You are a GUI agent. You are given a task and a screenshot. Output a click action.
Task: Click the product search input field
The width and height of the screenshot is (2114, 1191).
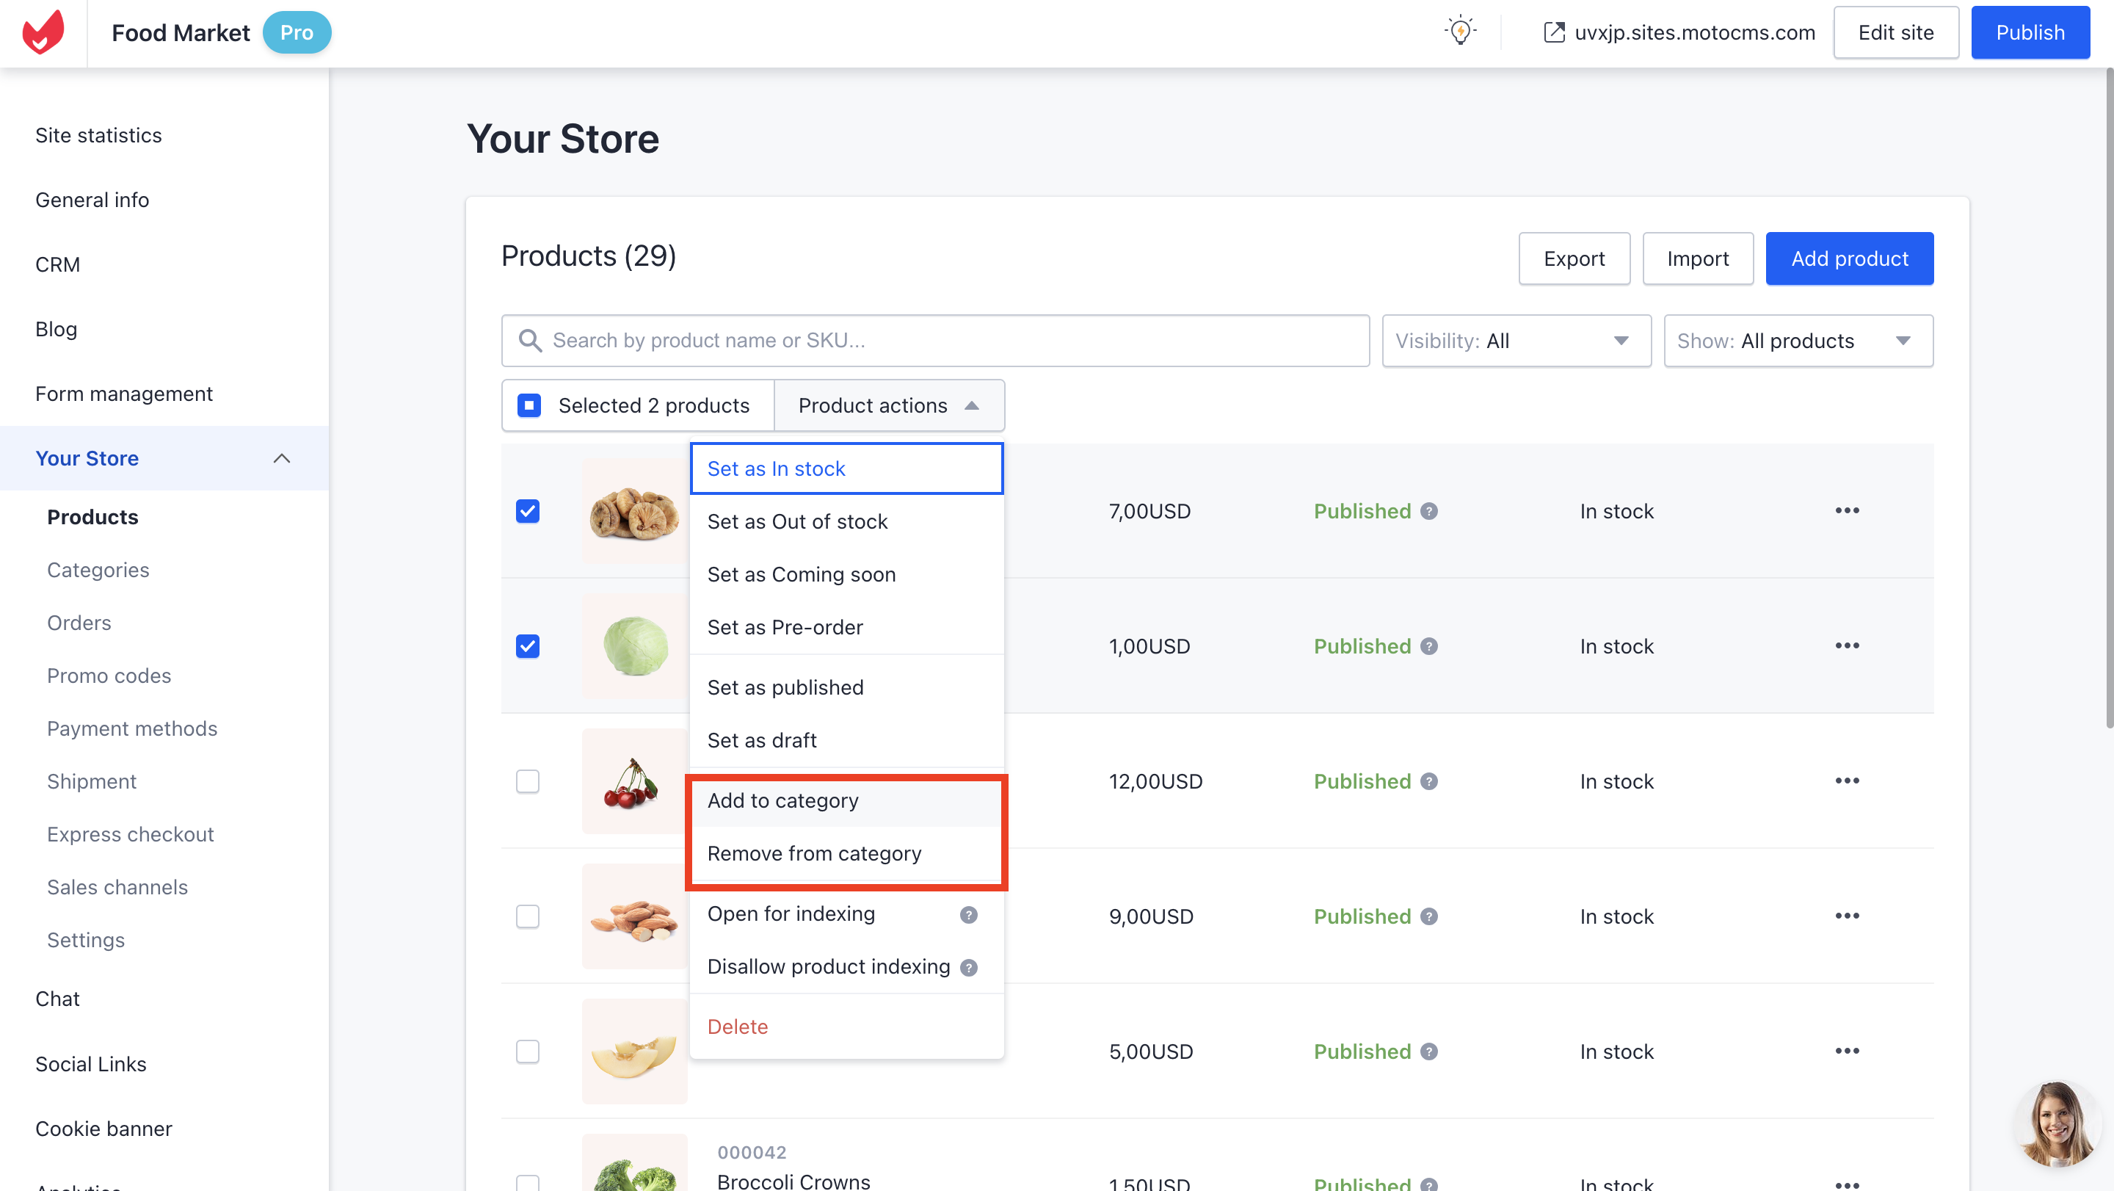[934, 341]
